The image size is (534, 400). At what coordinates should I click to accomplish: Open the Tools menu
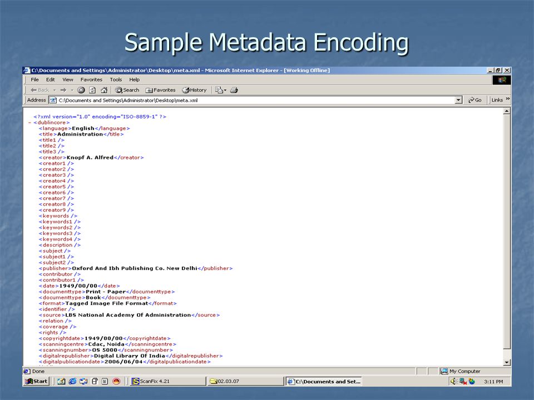(116, 79)
